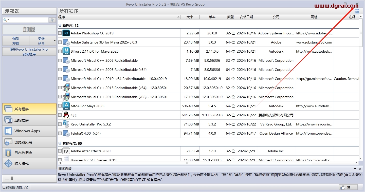
Task: Check the QQ checkbox for uninstall
Action: click(60, 115)
